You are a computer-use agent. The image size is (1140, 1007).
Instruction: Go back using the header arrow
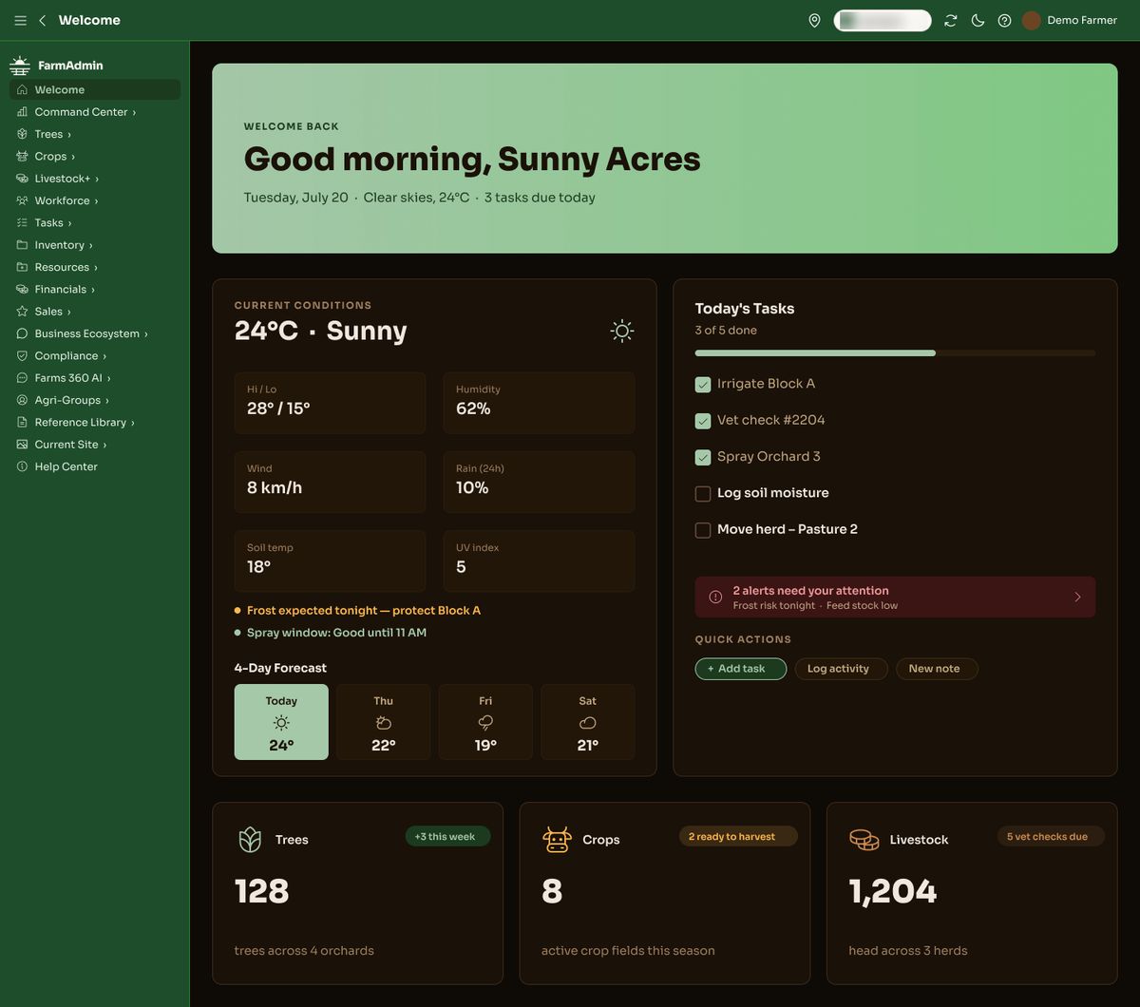click(42, 20)
